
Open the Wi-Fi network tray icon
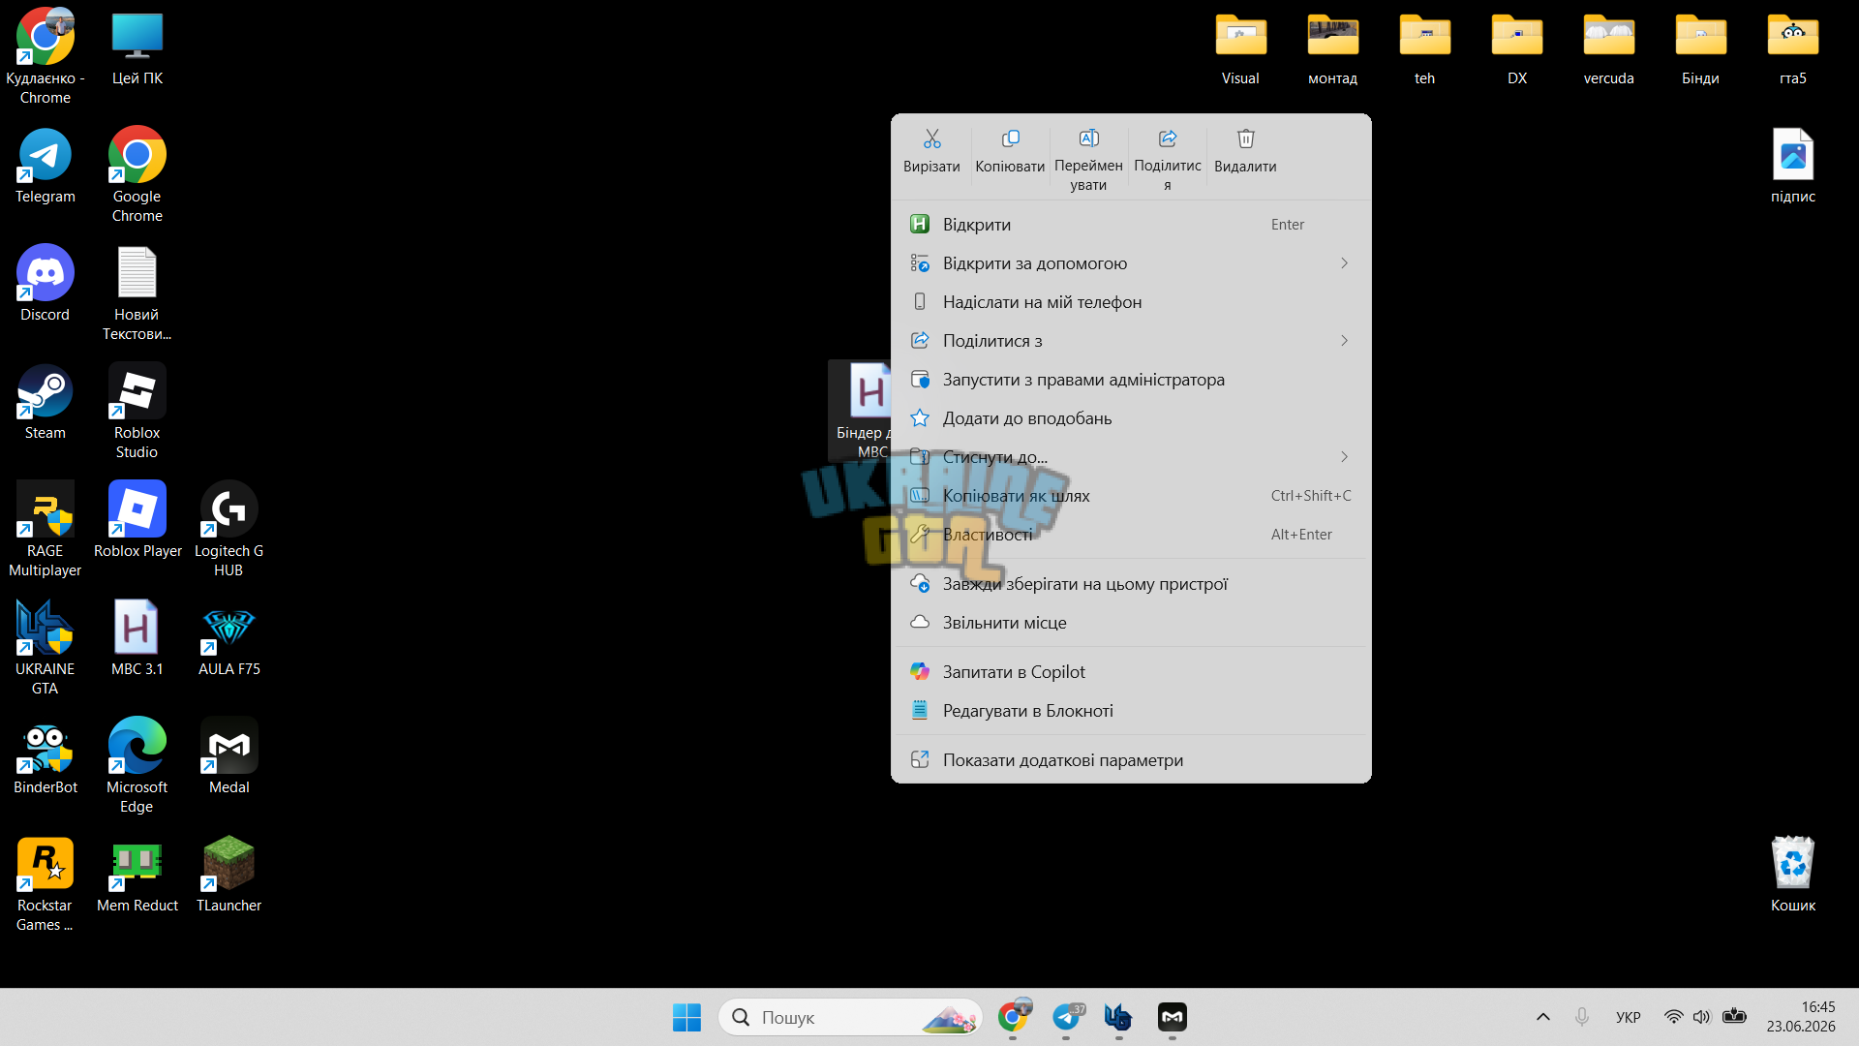coord(1673,1017)
